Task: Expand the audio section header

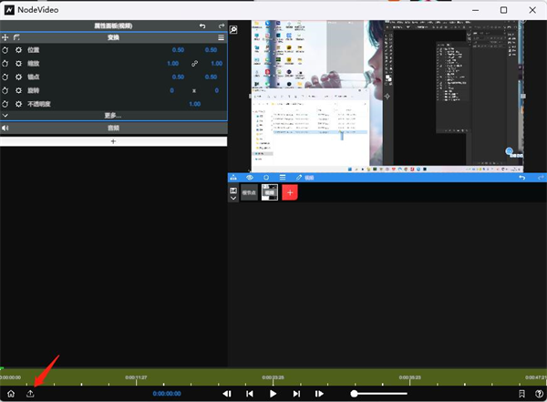Action: click(114, 128)
